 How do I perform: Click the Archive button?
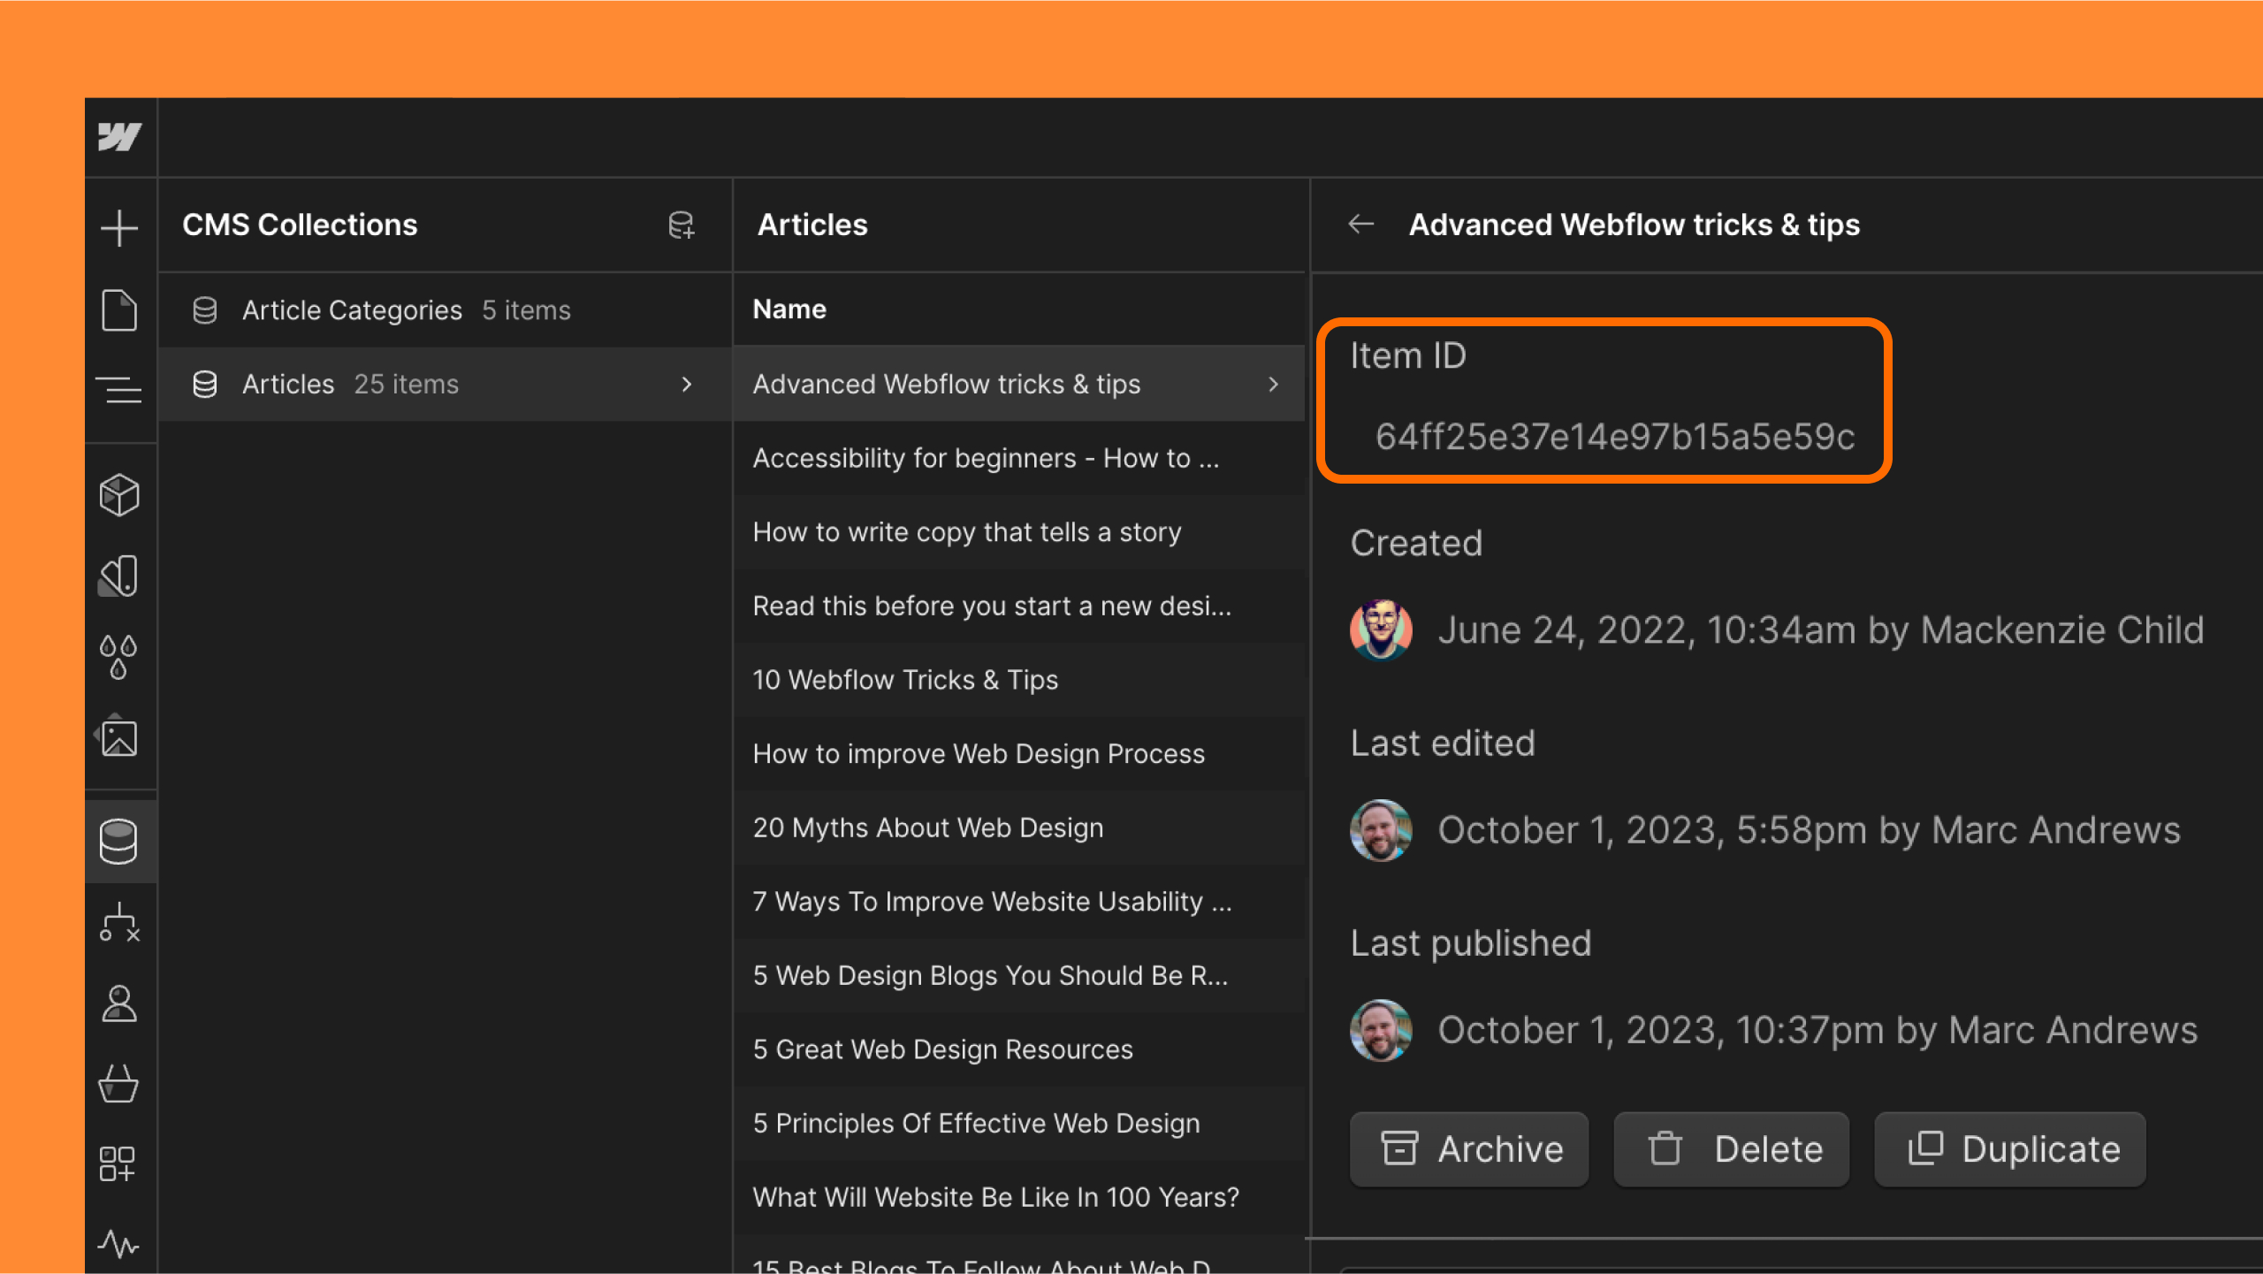click(1469, 1148)
